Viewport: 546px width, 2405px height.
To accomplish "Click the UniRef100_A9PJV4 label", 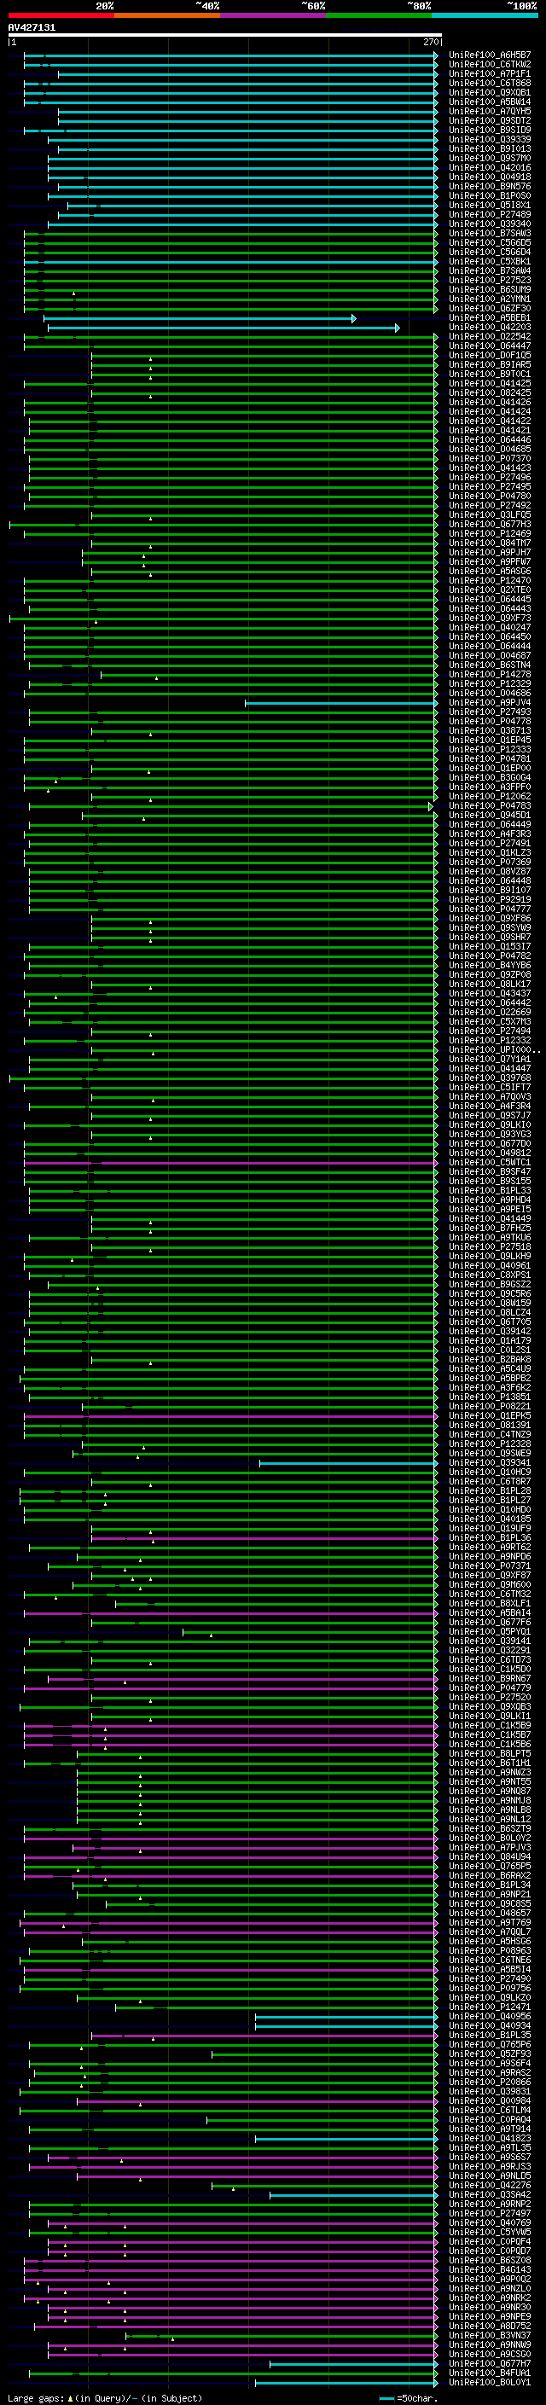I will coord(490,702).
